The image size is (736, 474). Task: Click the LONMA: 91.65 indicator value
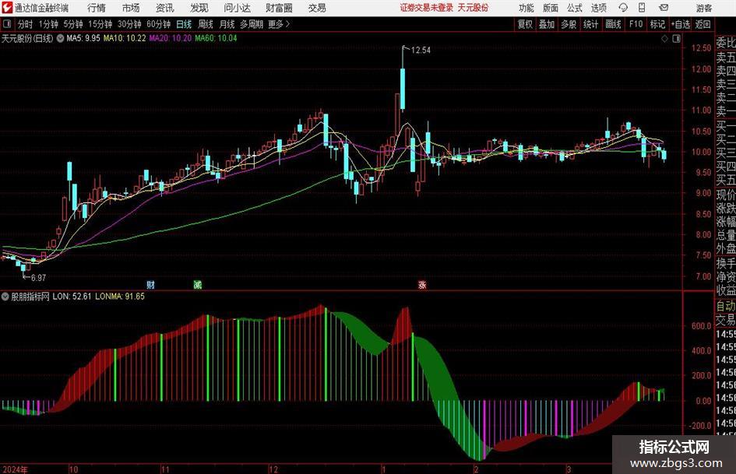[120, 297]
